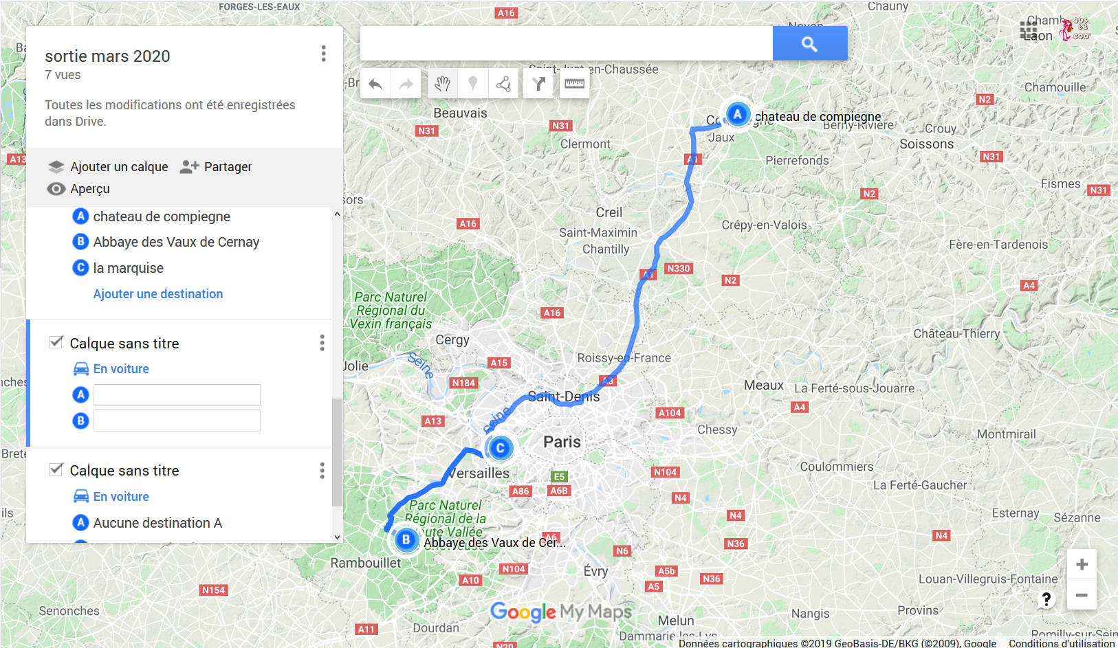Click Ajouter une destination link

[158, 294]
